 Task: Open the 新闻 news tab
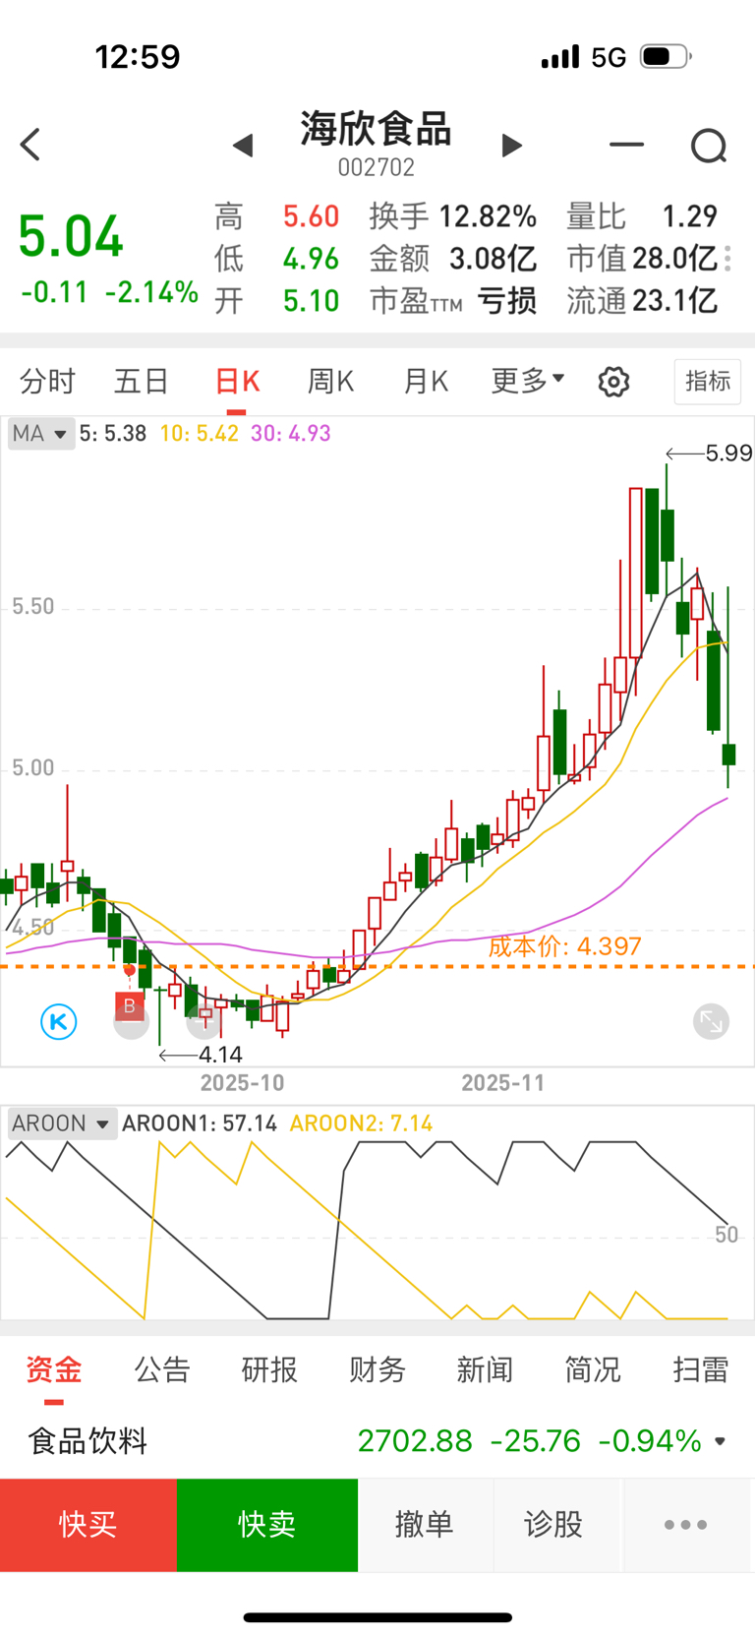coord(485,1369)
